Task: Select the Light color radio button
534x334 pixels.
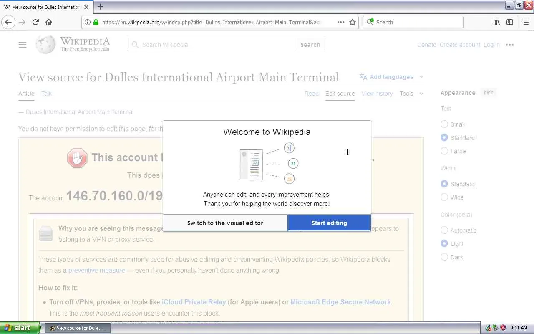Action: pyautogui.click(x=444, y=243)
